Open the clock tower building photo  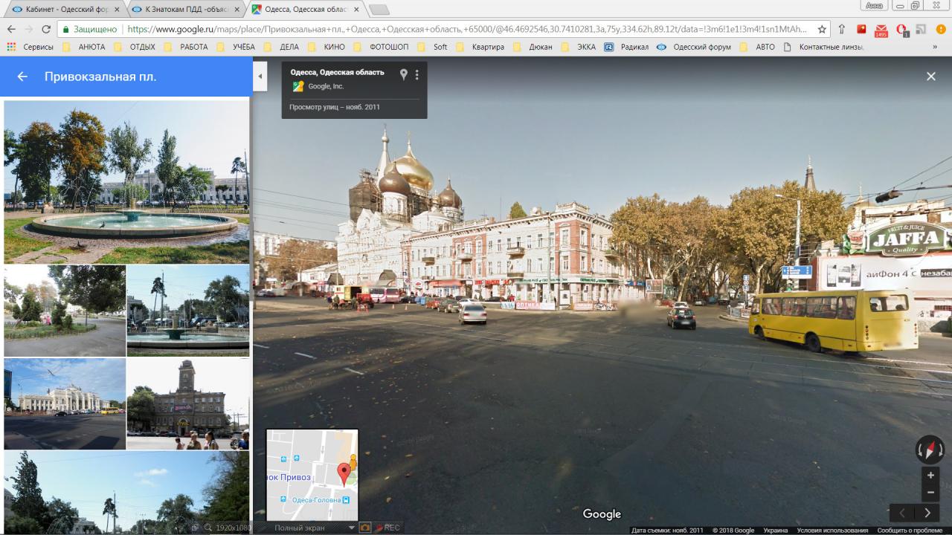(187, 404)
